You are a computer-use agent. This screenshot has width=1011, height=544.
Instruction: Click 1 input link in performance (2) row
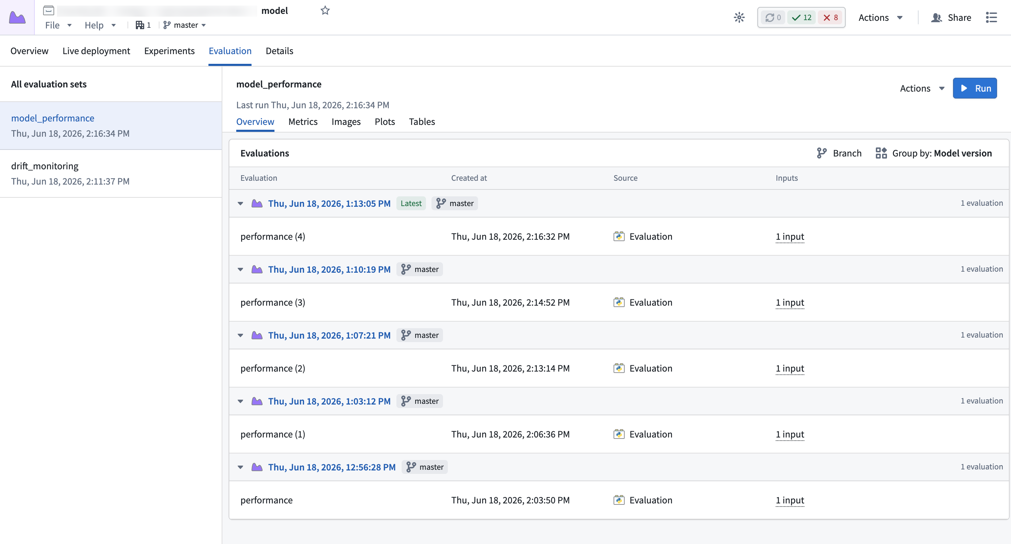790,368
